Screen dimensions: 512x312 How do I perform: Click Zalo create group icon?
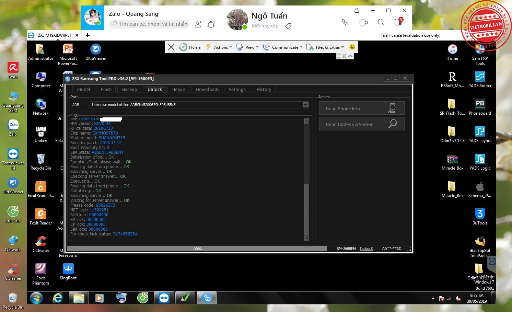(x=212, y=24)
